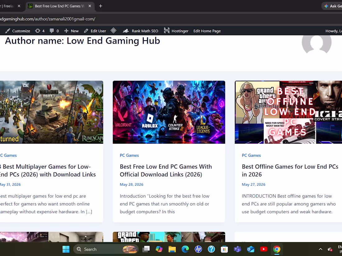Screen dimensions: 342x256
Task: Click Hostinger text in the admin bar
Action: 180,31
